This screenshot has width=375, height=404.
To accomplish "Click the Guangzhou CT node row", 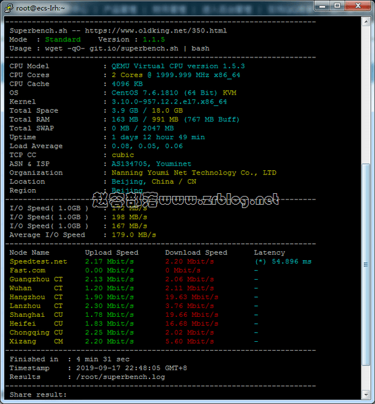I will point(134,279).
